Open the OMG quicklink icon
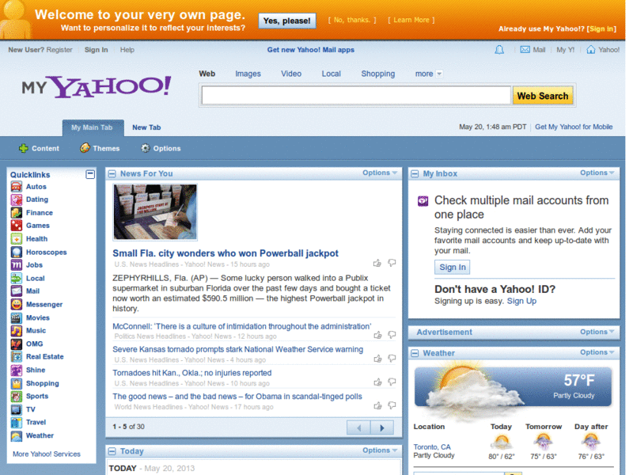The height and width of the screenshot is (475, 633). point(17,344)
